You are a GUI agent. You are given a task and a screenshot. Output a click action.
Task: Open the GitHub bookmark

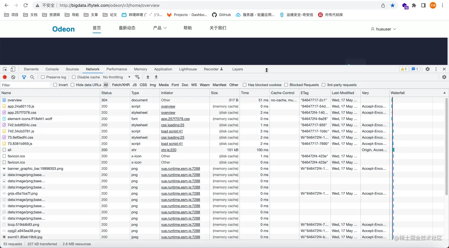coord(221,15)
